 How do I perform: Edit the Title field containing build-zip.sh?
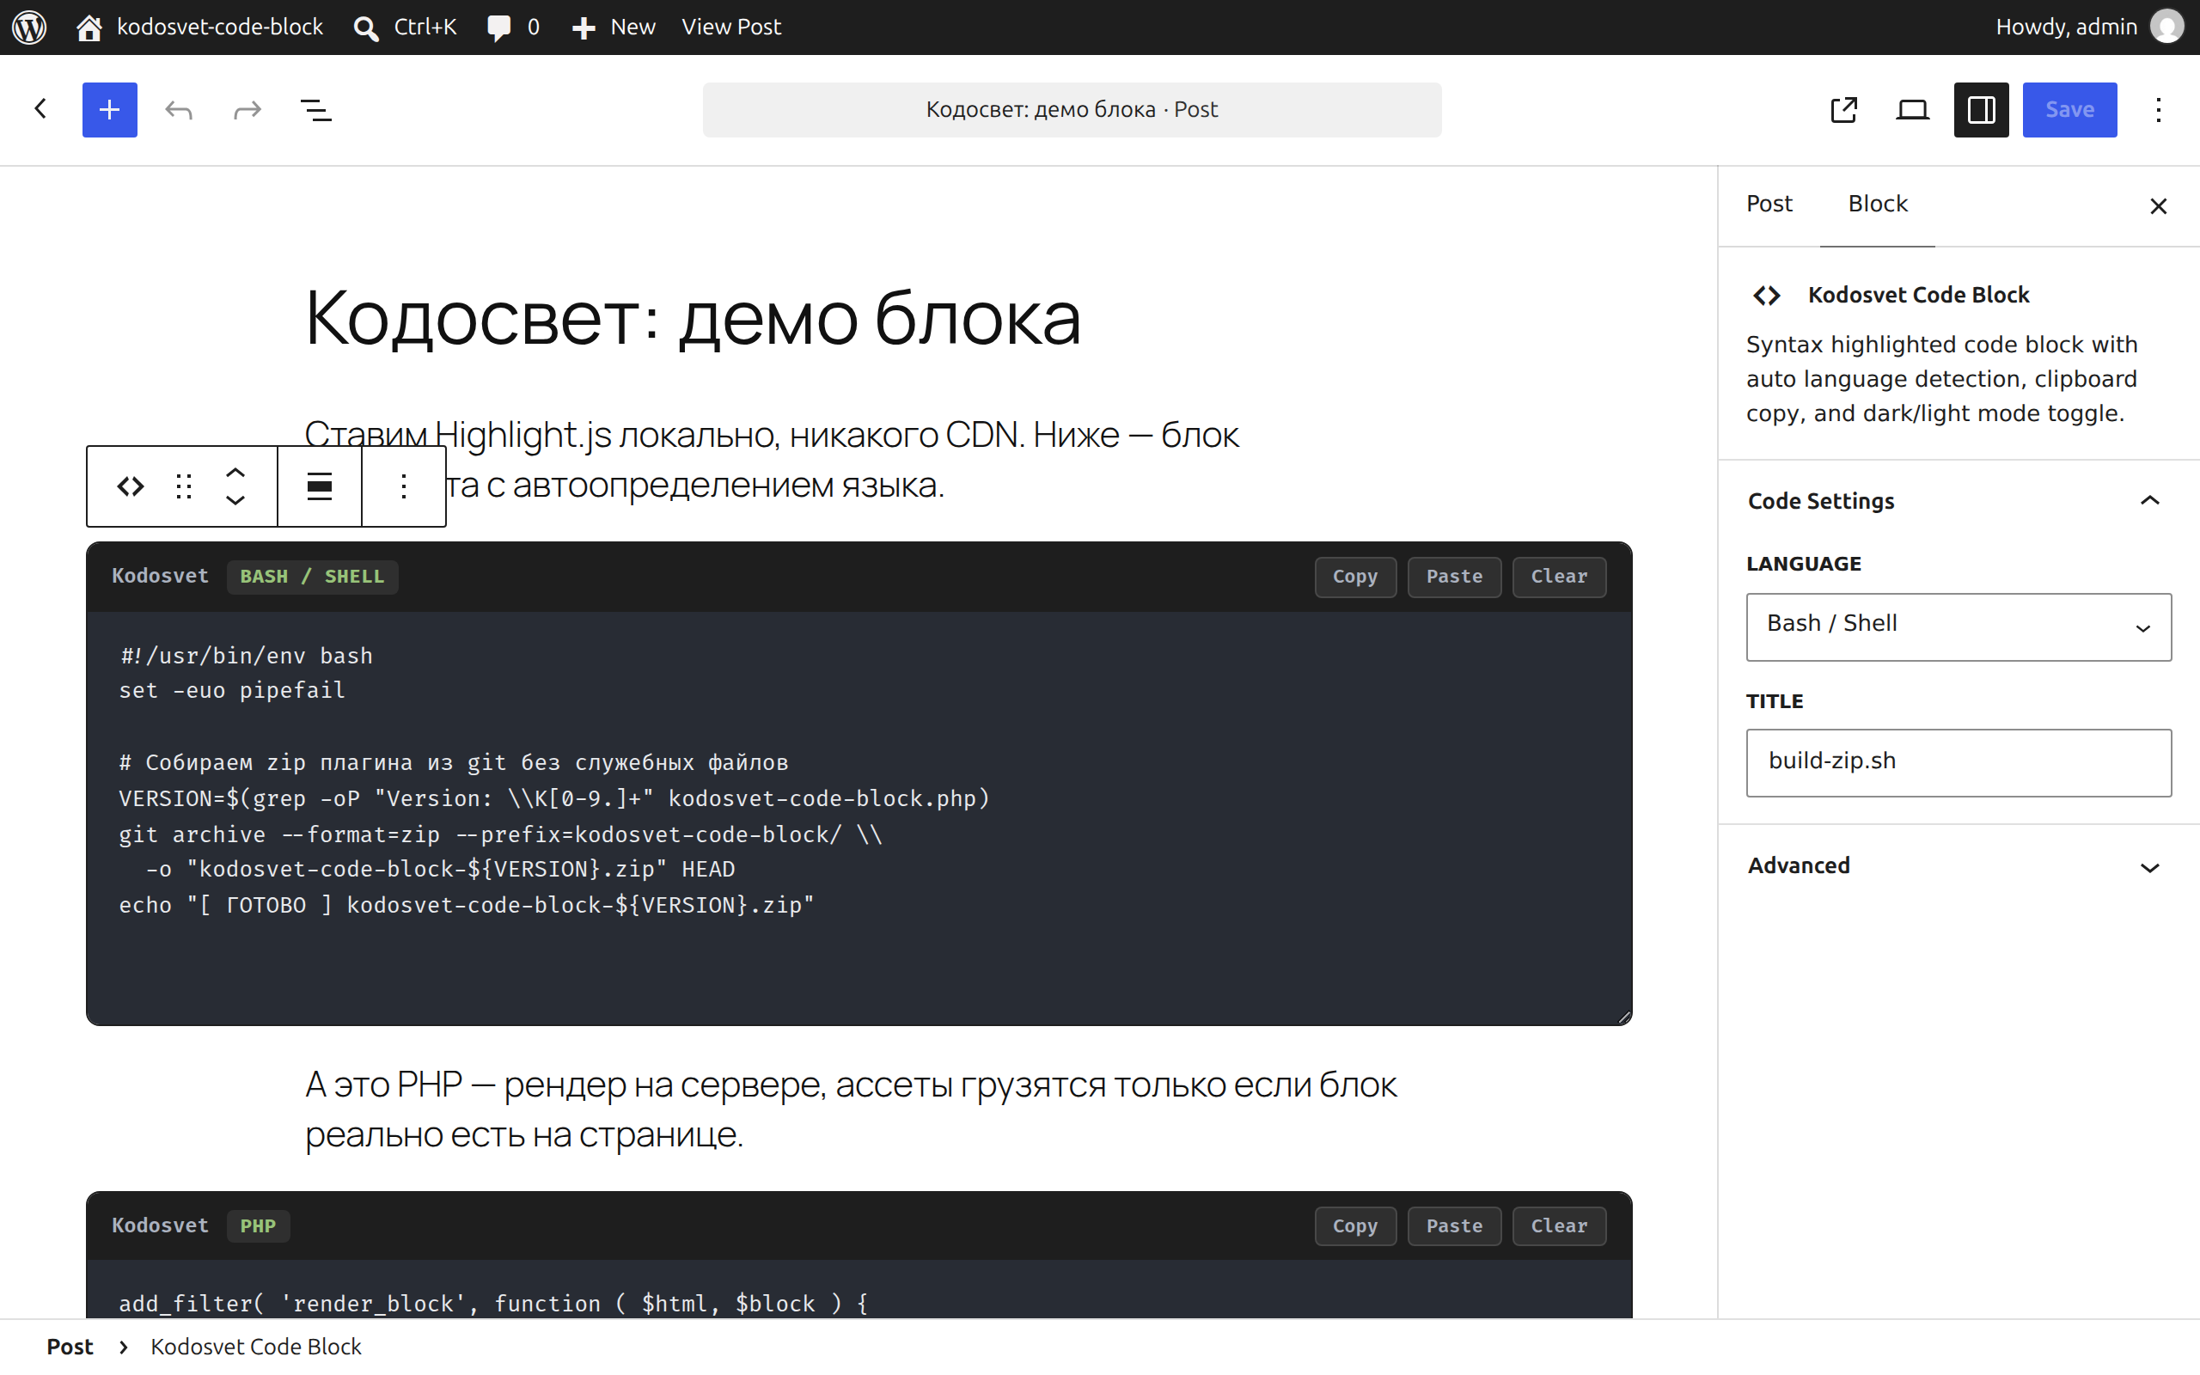1959,762
